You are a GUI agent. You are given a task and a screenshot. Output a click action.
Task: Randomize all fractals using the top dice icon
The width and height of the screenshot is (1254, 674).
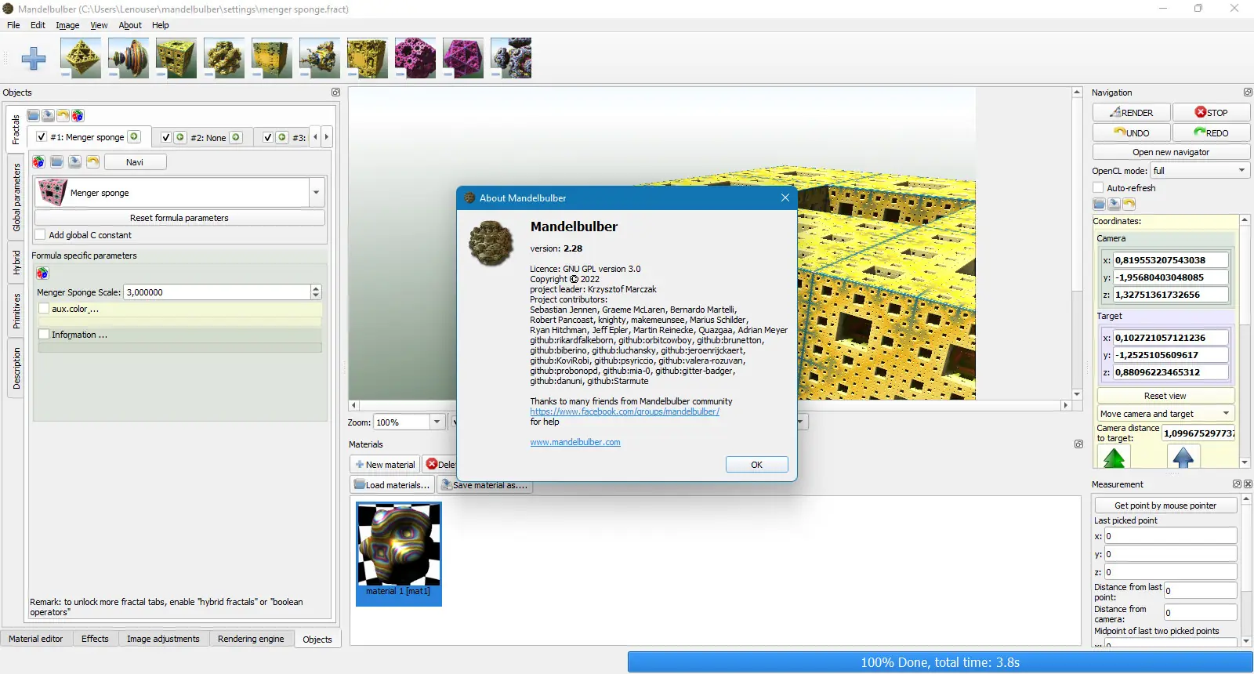point(78,116)
